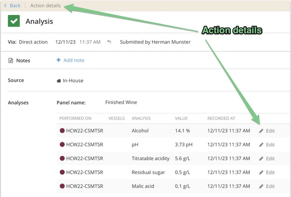The width and height of the screenshot is (291, 197).
Task: Click the plus icon next to Add note
Action: [58, 60]
